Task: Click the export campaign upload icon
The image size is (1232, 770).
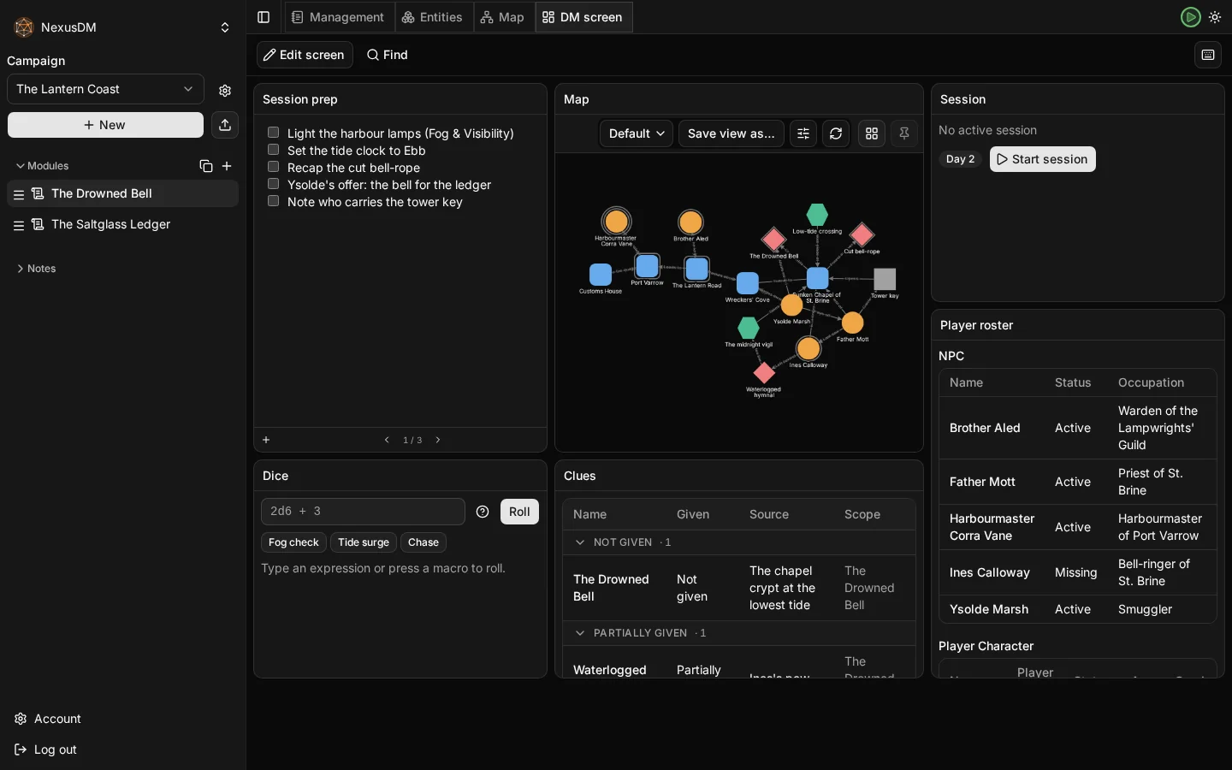Action: click(x=225, y=125)
